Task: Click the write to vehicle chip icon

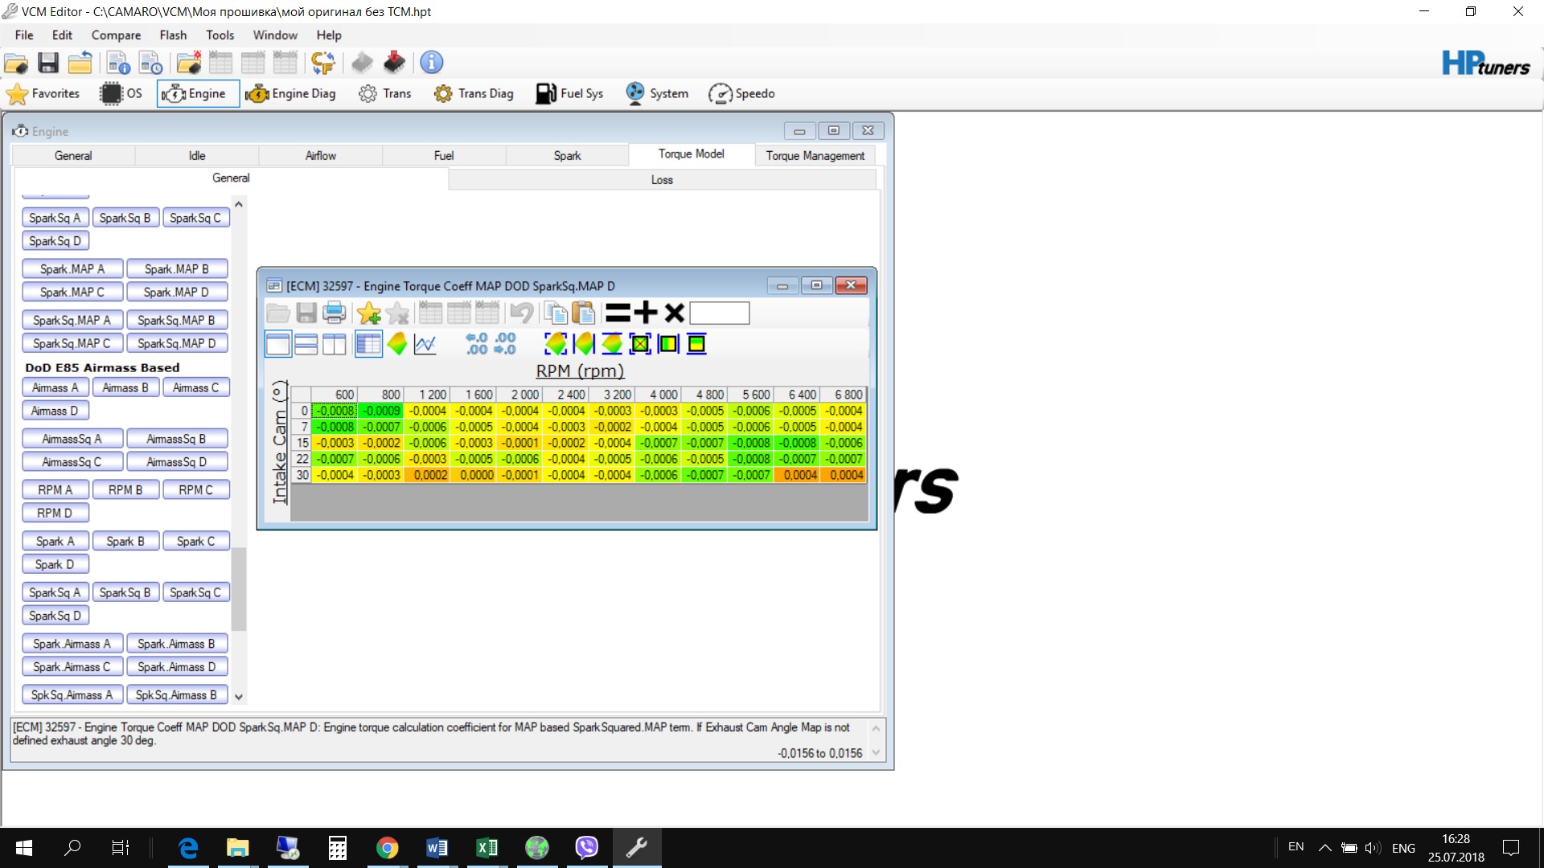Action: [x=394, y=63]
